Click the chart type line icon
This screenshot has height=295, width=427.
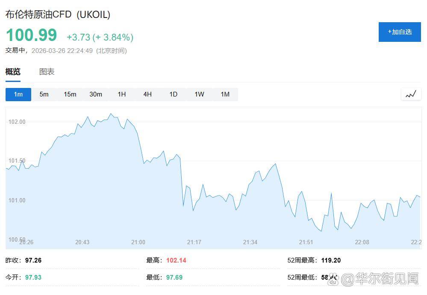coord(411,94)
